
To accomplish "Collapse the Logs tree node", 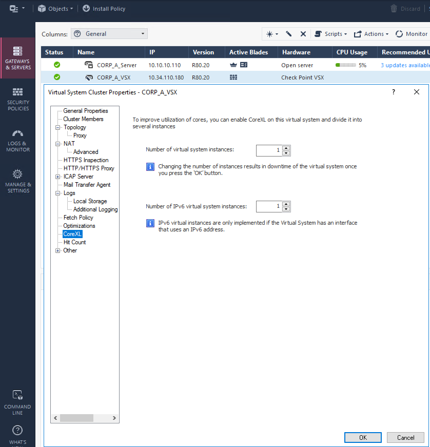I will coord(57,193).
